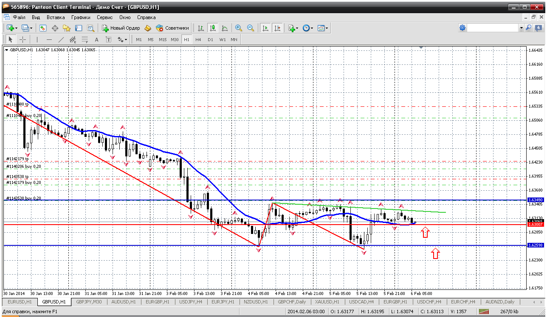Expand the Templates dropdown arrow

point(327,28)
